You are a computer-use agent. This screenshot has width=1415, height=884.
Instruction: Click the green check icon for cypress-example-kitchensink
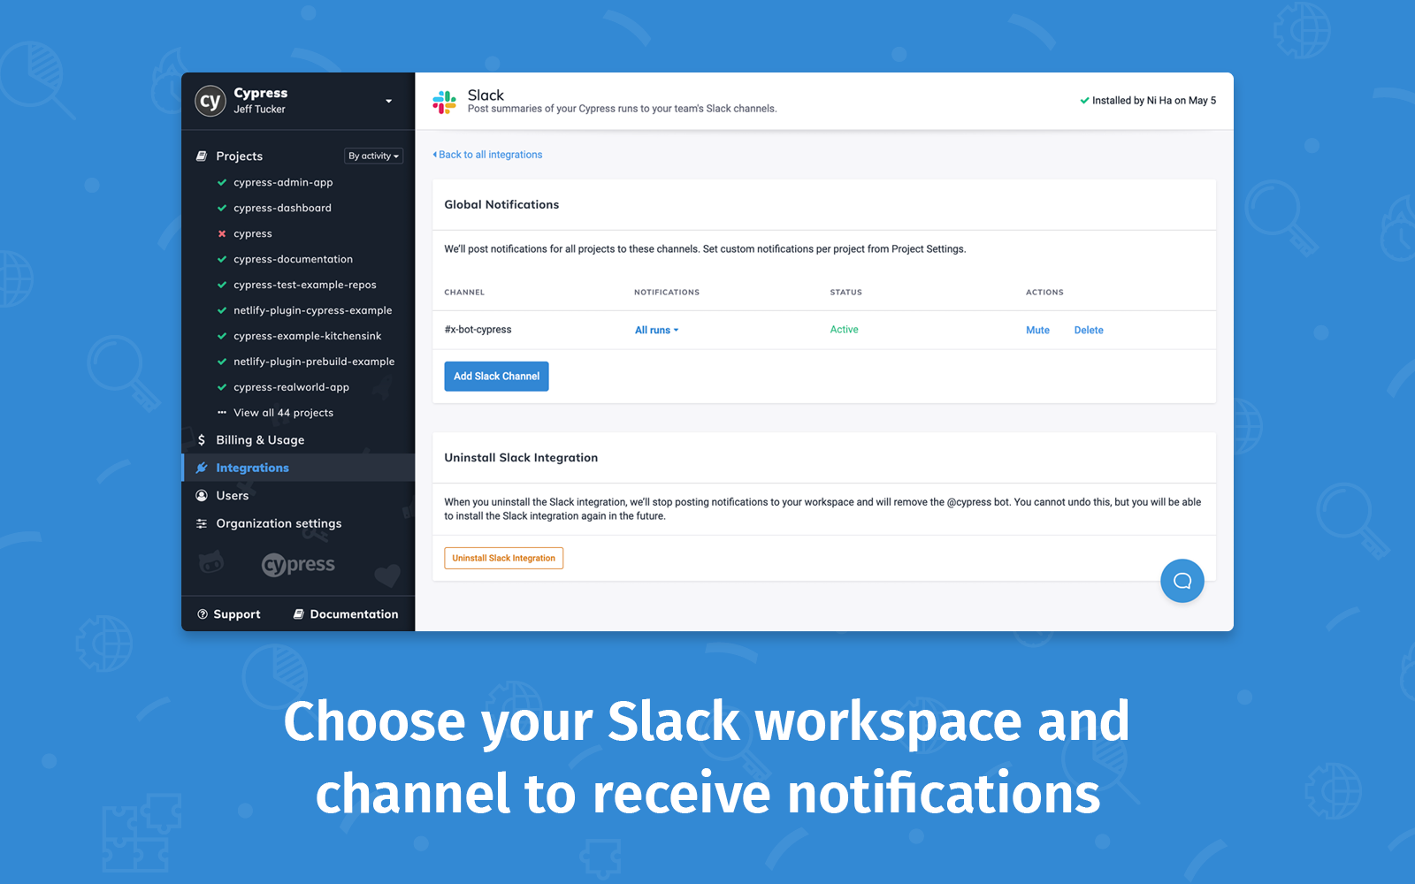[x=222, y=337]
